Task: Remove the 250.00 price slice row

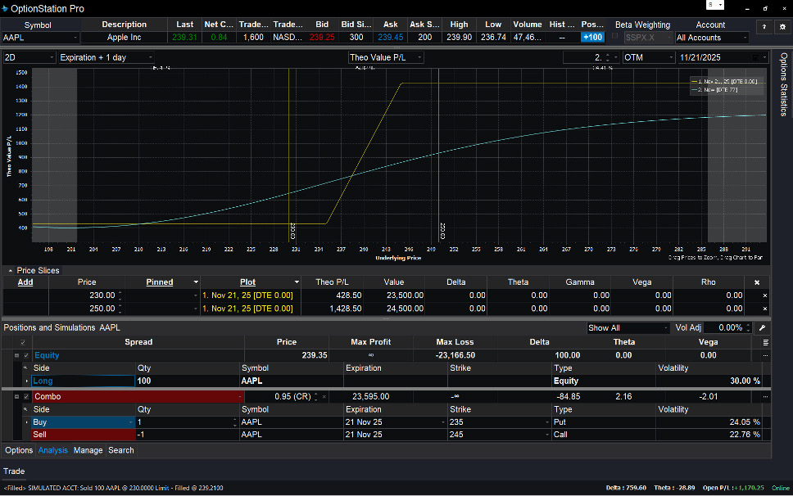Action: [x=765, y=309]
